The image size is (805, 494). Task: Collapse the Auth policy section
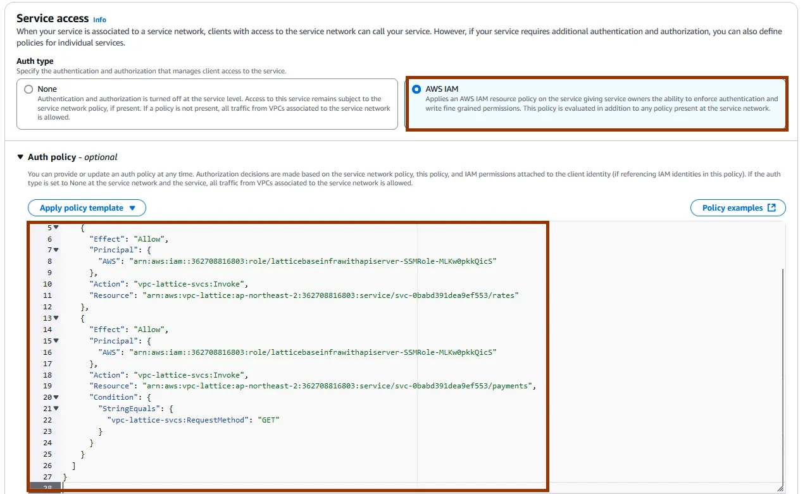pos(21,157)
